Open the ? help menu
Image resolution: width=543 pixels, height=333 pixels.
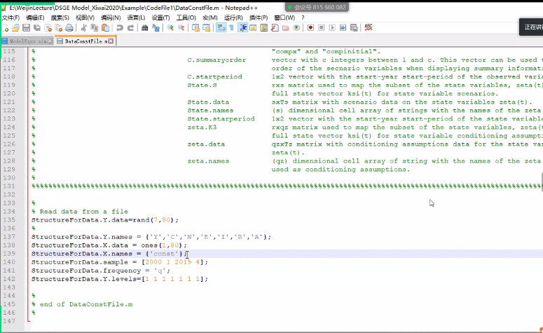click(303, 18)
